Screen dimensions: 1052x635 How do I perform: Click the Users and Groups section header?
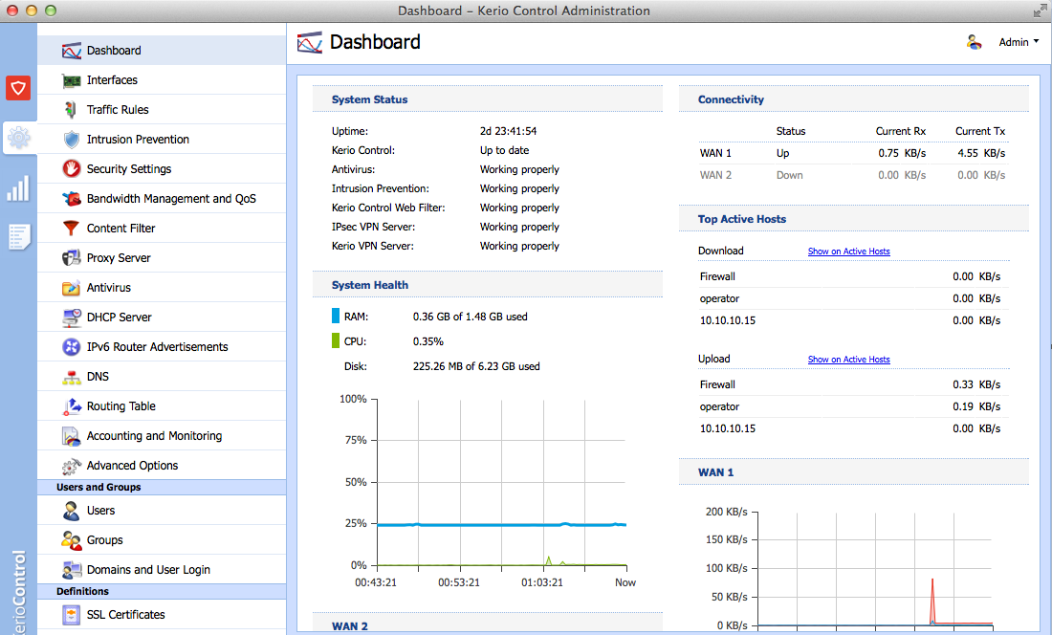(x=162, y=488)
